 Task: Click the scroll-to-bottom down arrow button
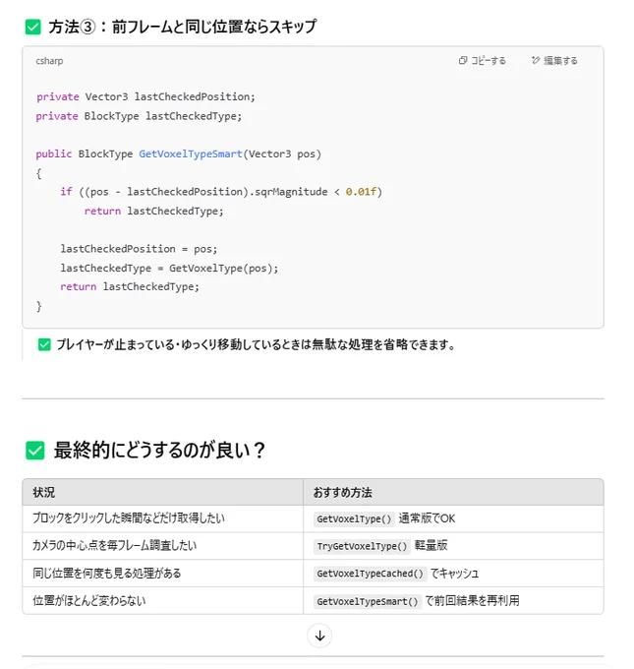319,636
